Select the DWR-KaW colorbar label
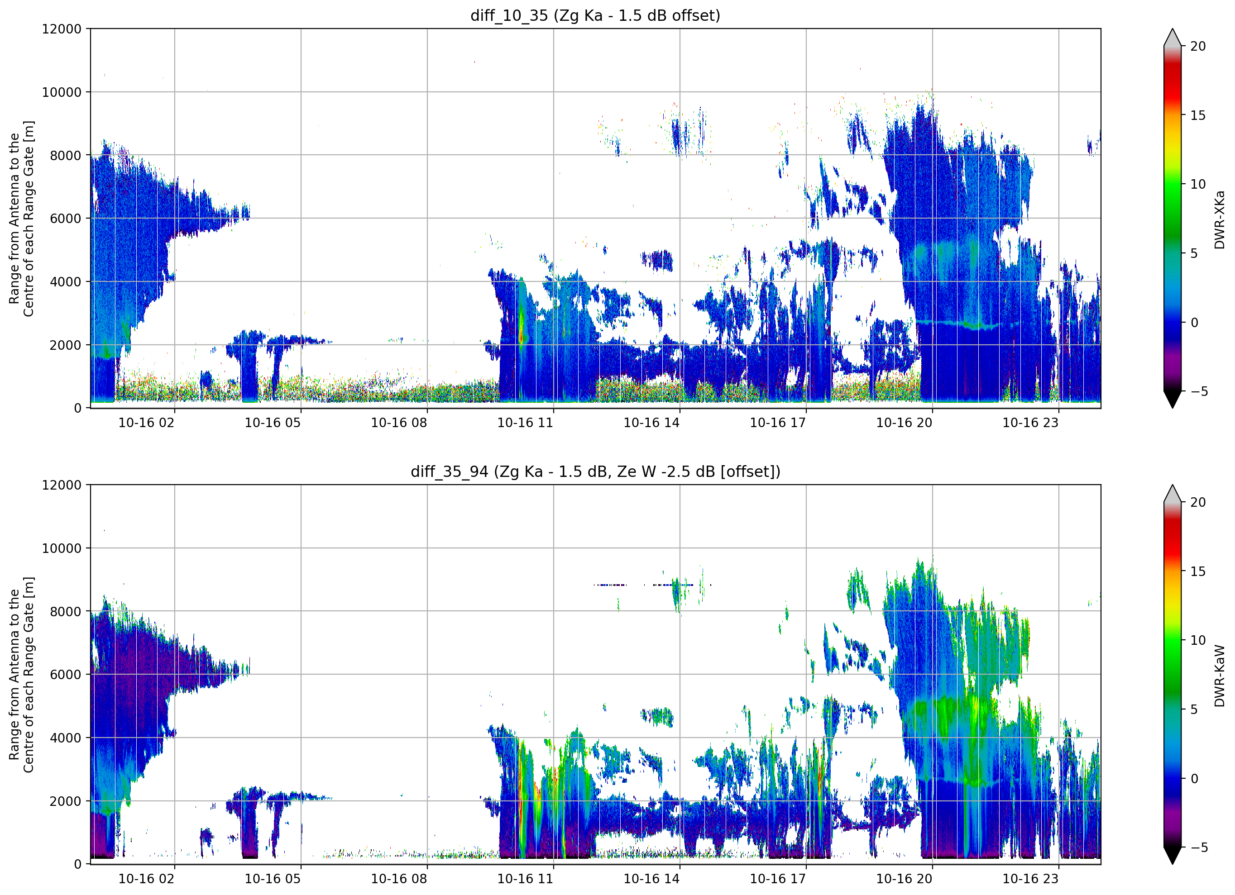Viewport: 1235px width, 895px height. [1219, 676]
